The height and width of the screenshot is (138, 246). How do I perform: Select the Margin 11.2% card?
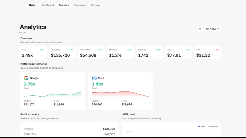coord(121,53)
